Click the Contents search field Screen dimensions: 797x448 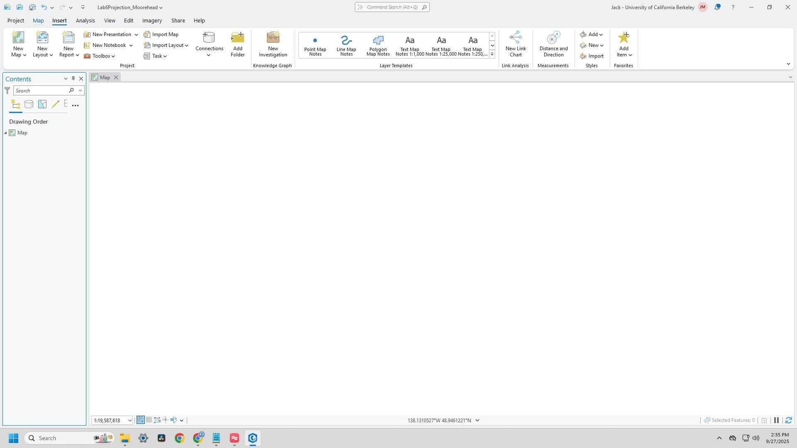pos(41,90)
